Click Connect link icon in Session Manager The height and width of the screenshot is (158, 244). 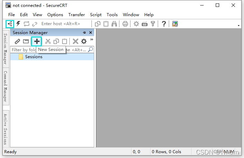click(17, 41)
